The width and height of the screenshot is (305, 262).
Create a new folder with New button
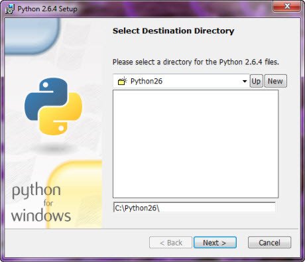275,81
